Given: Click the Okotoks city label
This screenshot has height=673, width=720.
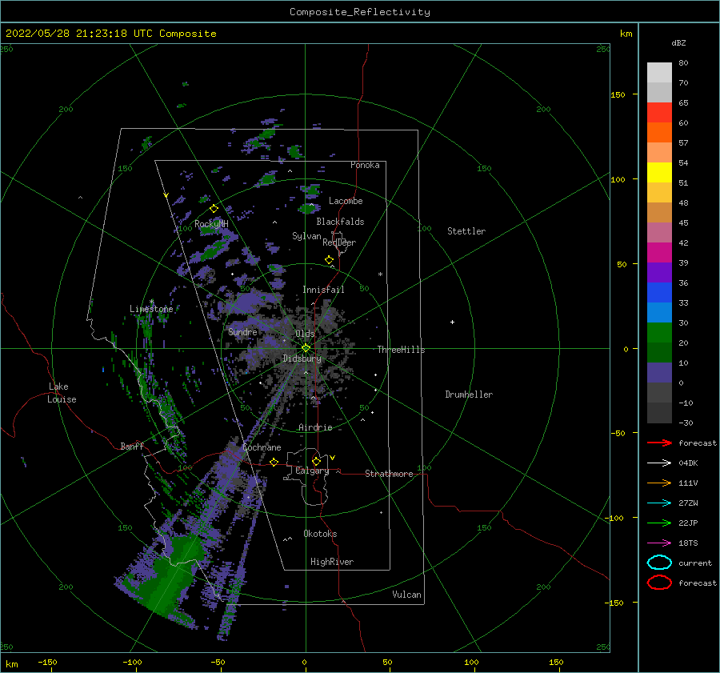Looking at the screenshot, I should [x=320, y=534].
